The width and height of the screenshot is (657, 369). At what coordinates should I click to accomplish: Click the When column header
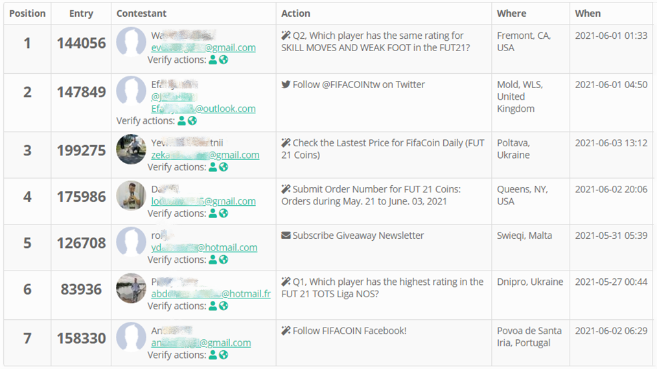[x=588, y=14]
